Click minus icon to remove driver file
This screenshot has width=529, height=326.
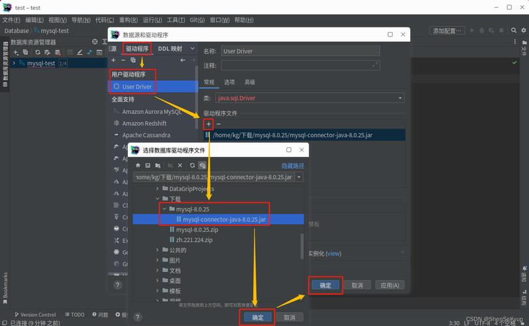(219, 124)
